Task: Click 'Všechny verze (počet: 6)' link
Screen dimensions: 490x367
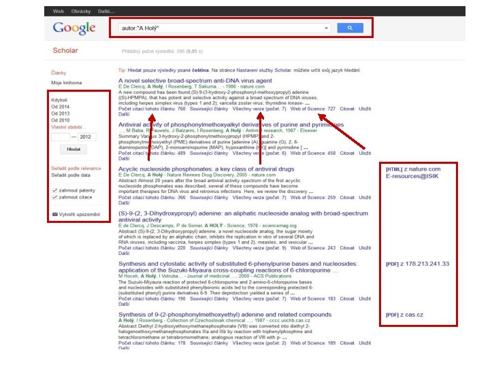Action: (259, 153)
